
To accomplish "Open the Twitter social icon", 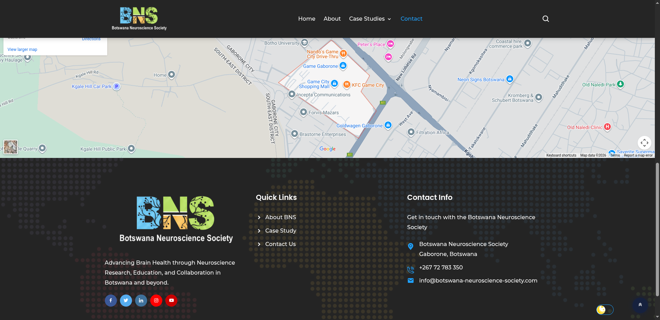I will (126, 300).
